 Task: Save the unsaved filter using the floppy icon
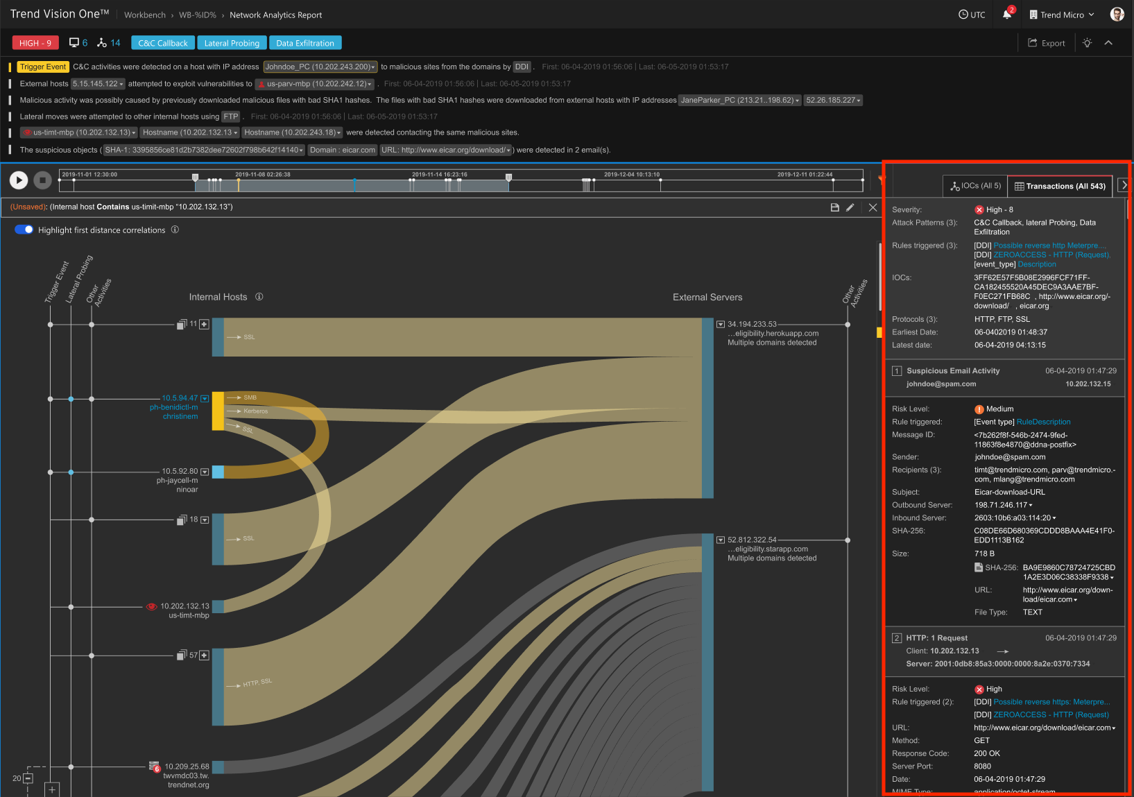pyautogui.click(x=834, y=207)
